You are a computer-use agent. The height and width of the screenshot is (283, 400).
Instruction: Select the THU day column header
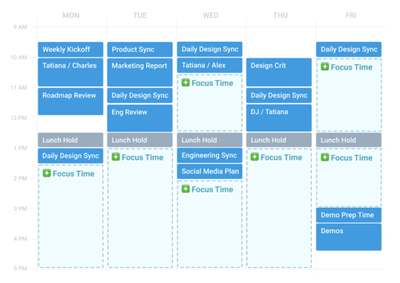[280, 15]
